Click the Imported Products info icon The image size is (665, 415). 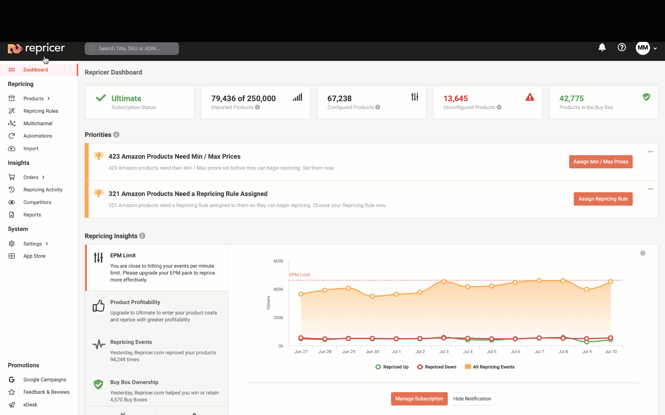(x=257, y=107)
